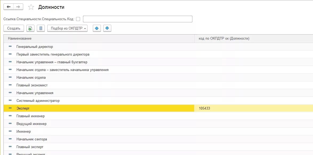Click the row icon beside Начальник отдела – заместитель начальника управления

10,70
